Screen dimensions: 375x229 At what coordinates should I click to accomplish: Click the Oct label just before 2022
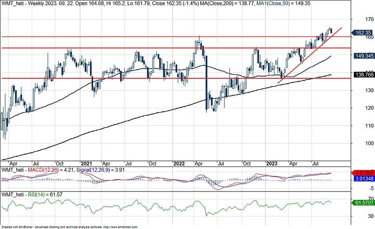[152, 163]
